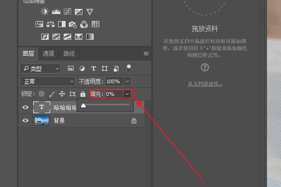Lock image pixels with brush icon

point(52,94)
